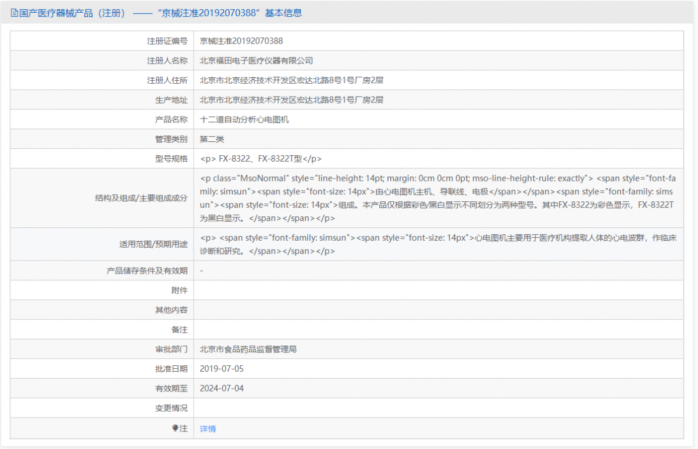The image size is (698, 449).
Task: Click the 批准日期 label
Action: [x=172, y=369]
